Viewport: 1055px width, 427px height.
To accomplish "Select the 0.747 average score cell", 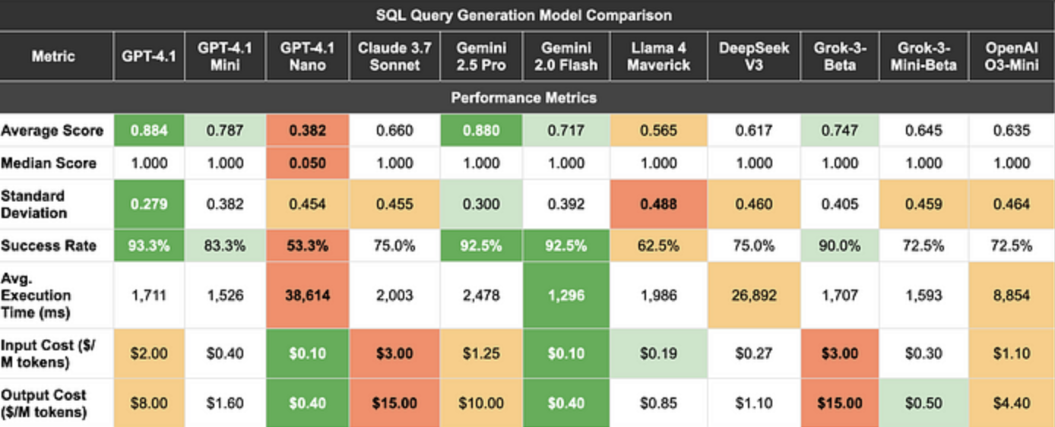I will [x=839, y=131].
